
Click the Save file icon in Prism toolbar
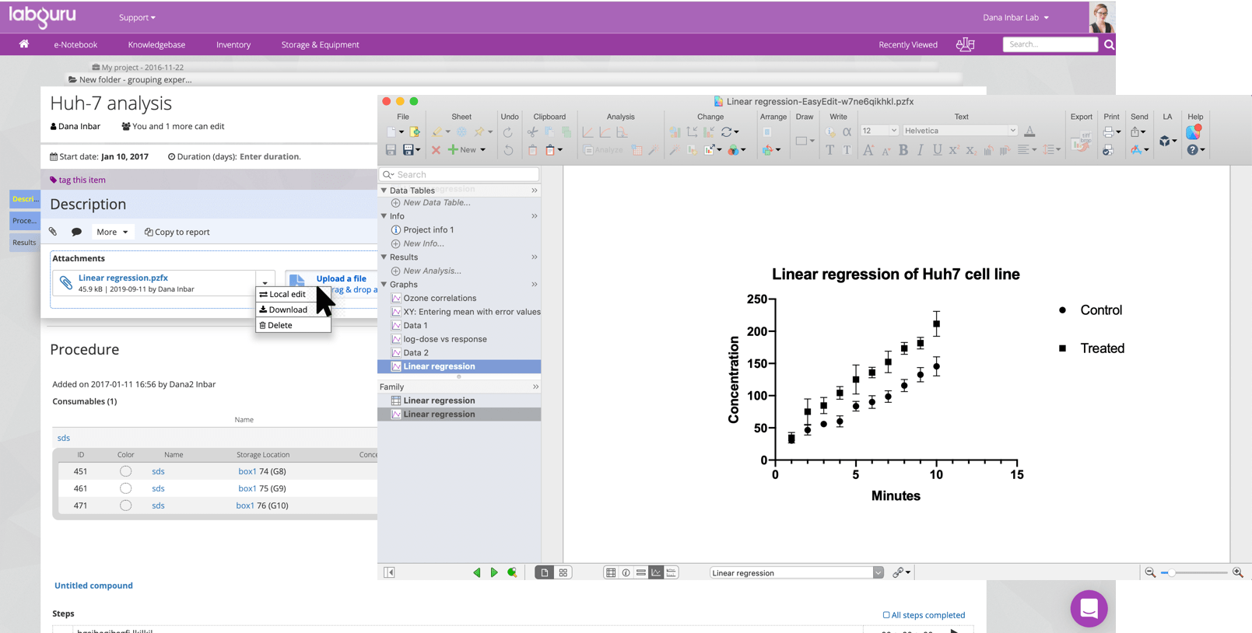391,149
